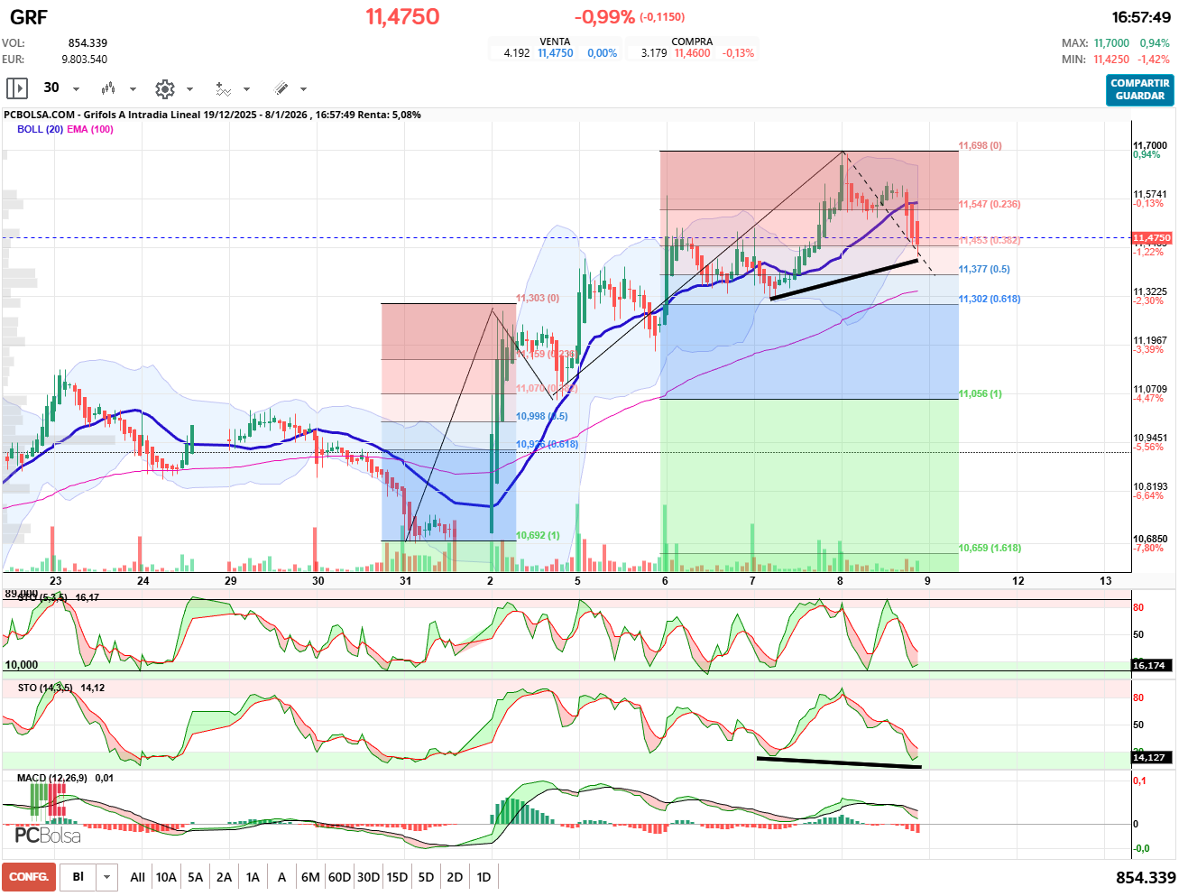
Task: Select the drawing pencil tool icon
Action: click(281, 88)
